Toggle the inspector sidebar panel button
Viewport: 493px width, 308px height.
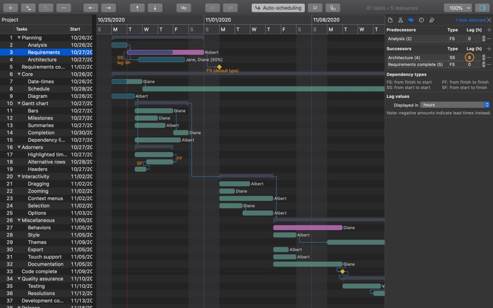482,8
